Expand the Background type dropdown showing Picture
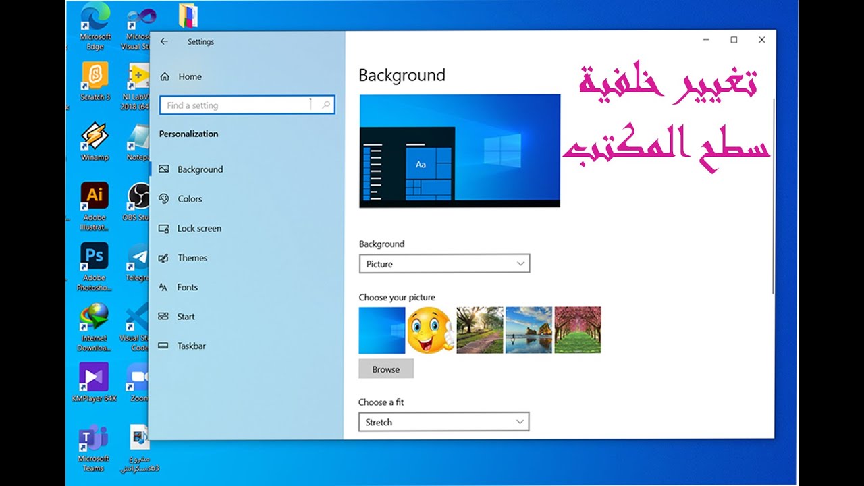The image size is (864, 486). (x=445, y=264)
